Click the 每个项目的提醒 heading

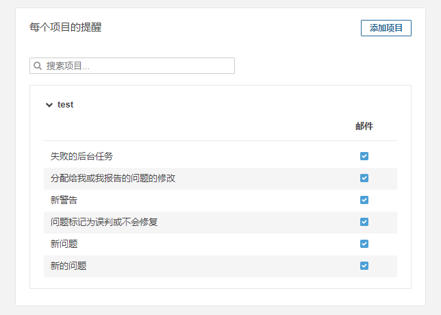[x=65, y=27]
